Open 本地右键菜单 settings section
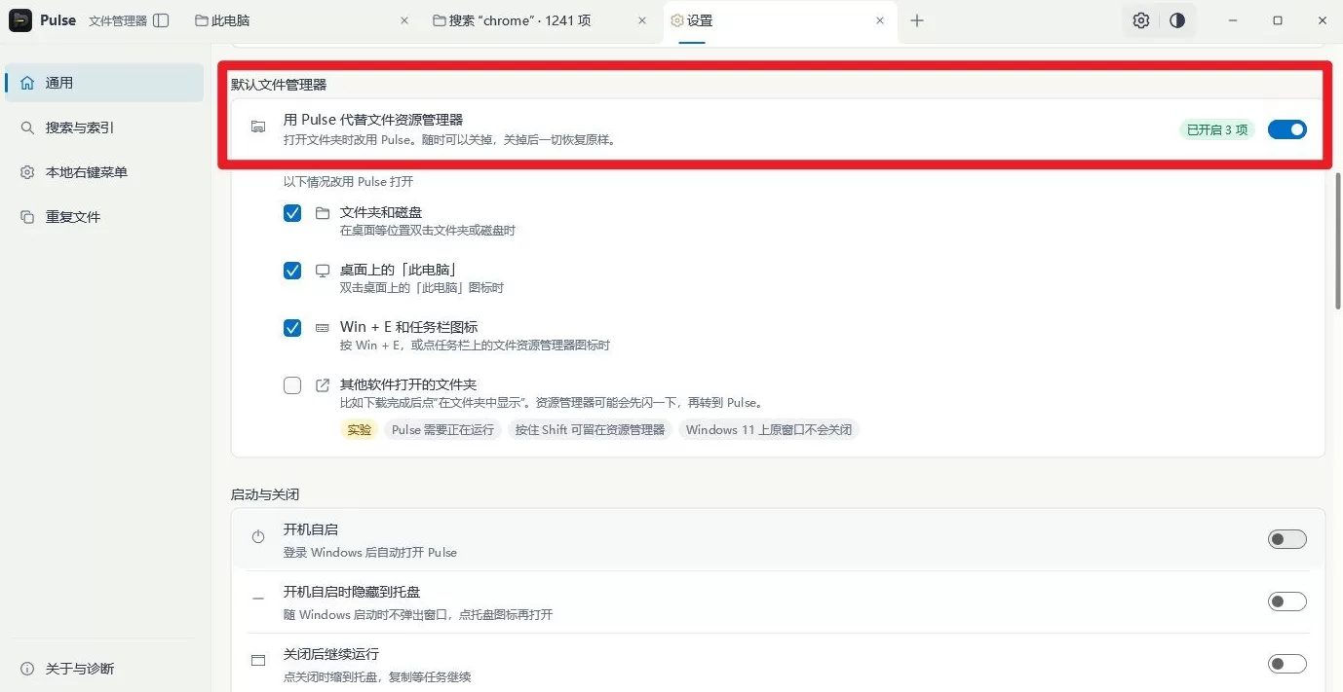The image size is (1343, 692). (104, 172)
